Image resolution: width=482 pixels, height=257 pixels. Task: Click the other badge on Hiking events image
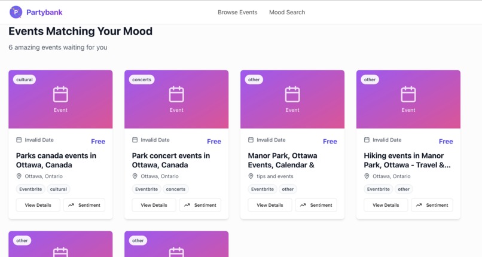(x=370, y=79)
